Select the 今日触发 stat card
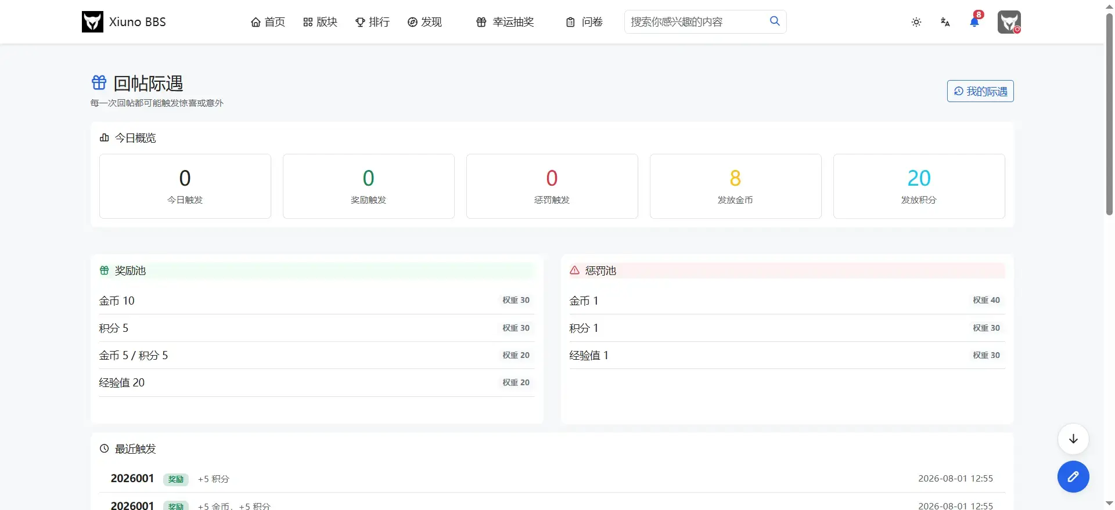Screen dimensions: 1115x510 pos(185,186)
